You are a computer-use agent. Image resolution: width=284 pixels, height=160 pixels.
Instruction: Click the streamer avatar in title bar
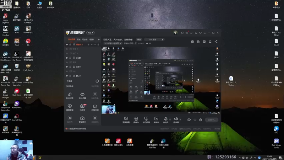point(175,33)
